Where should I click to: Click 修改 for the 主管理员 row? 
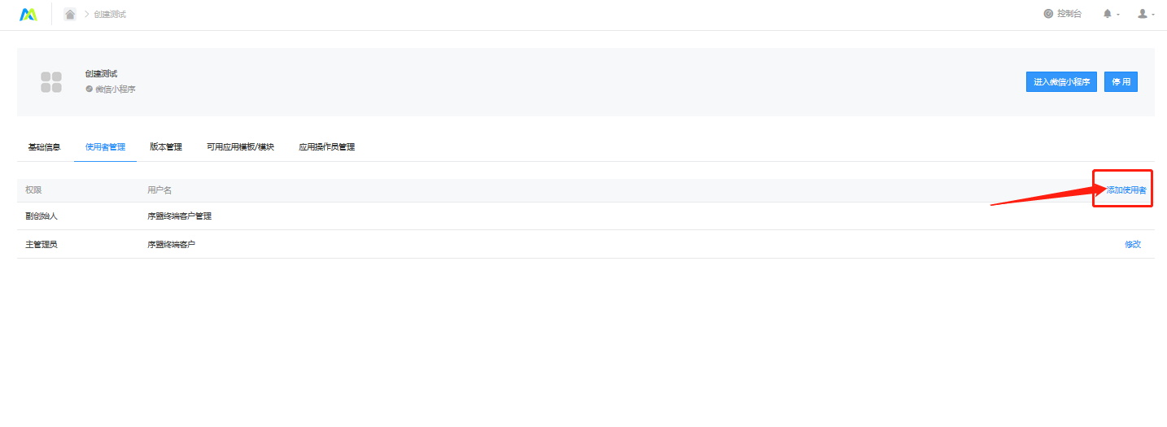(1133, 244)
